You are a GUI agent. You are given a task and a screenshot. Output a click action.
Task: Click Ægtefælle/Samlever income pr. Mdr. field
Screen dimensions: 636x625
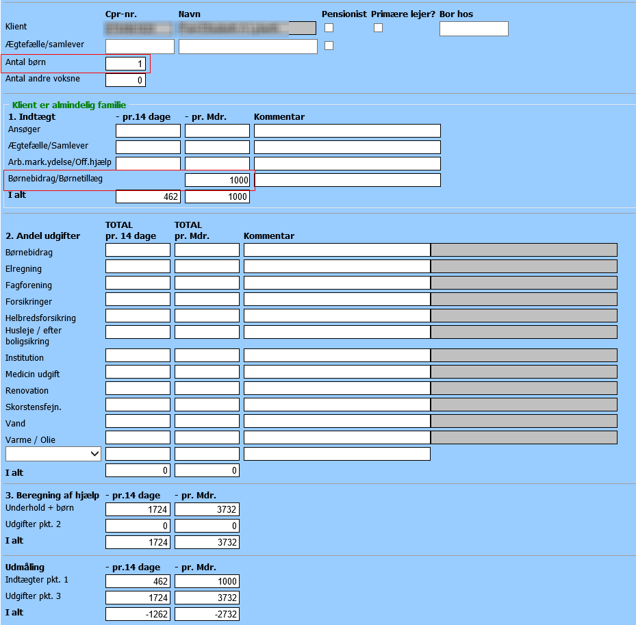coord(217,147)
